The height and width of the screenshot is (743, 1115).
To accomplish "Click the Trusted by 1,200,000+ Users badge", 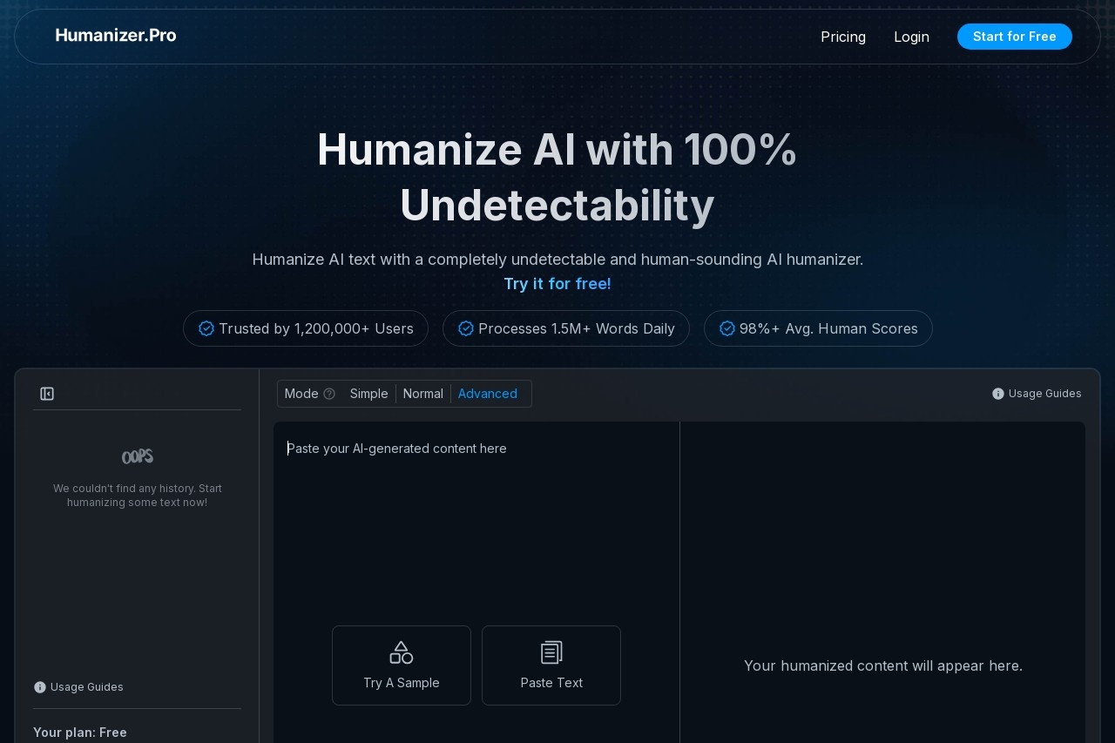I will click(306, 328).
